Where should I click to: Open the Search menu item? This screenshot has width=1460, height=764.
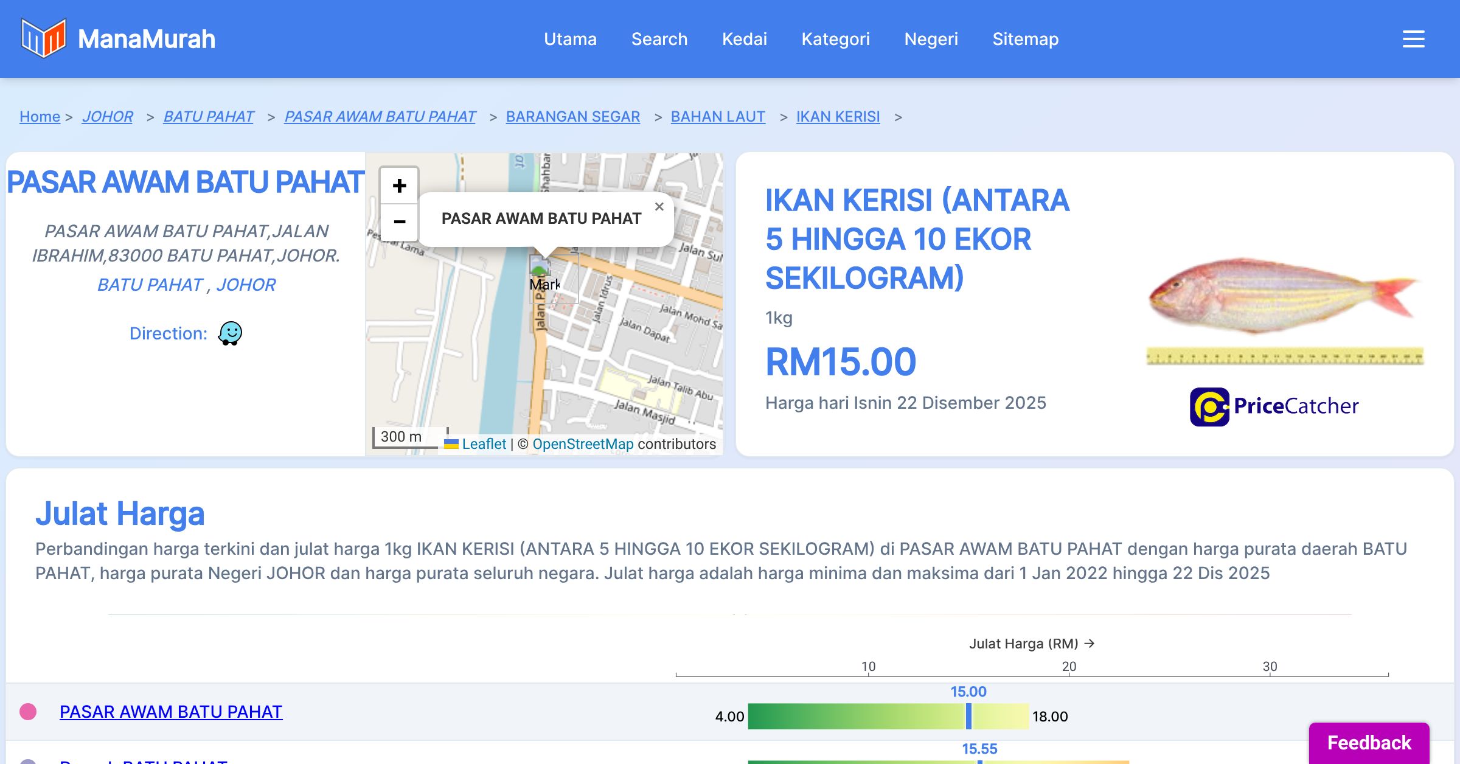[x=659, y=39]
